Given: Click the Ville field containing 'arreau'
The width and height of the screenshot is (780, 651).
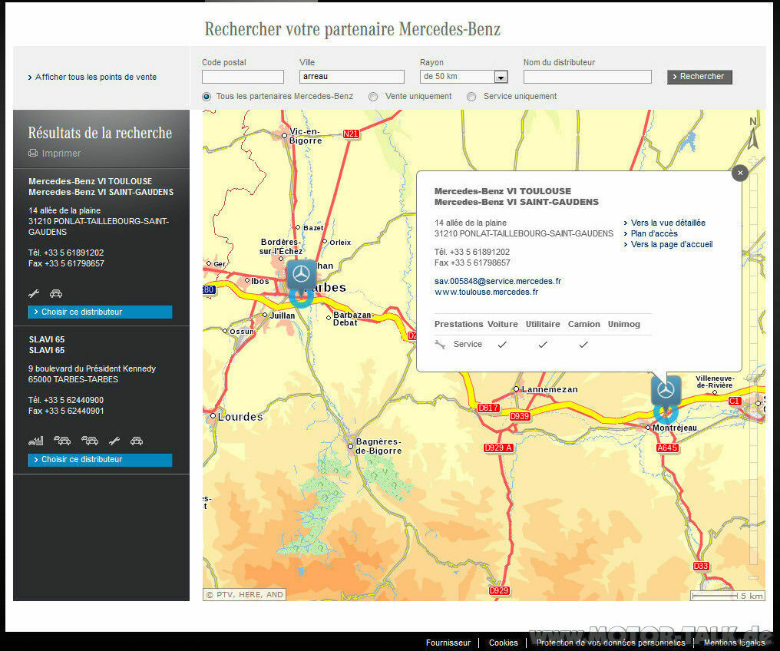Looking at the screenshot, I should pos(352,77).
